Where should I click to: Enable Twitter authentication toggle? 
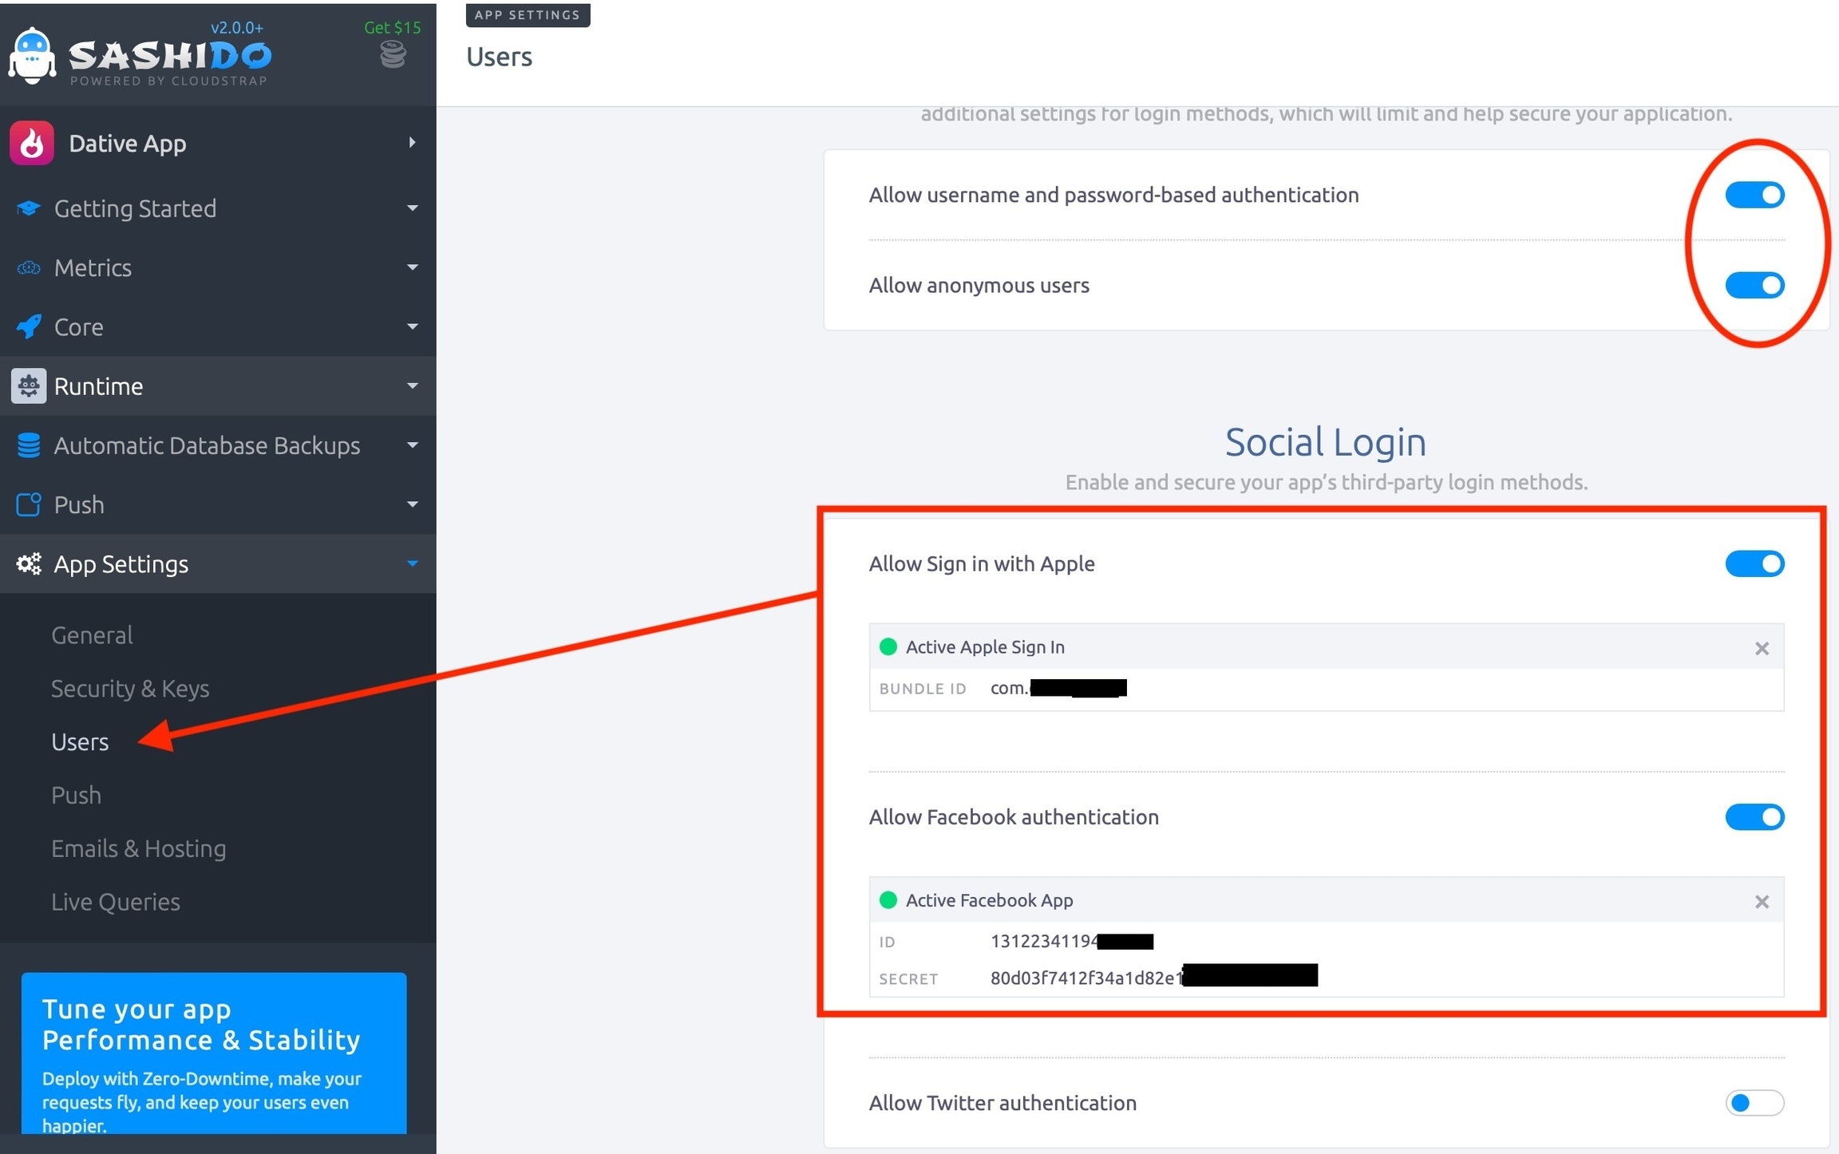click(x=1754, y=1103)
